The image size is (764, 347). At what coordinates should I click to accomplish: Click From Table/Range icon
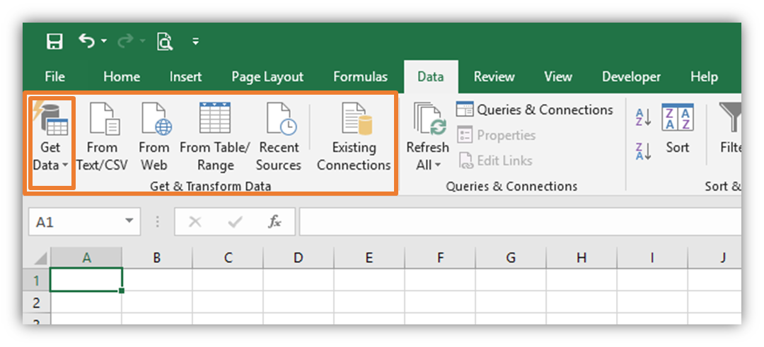[215, 118]
